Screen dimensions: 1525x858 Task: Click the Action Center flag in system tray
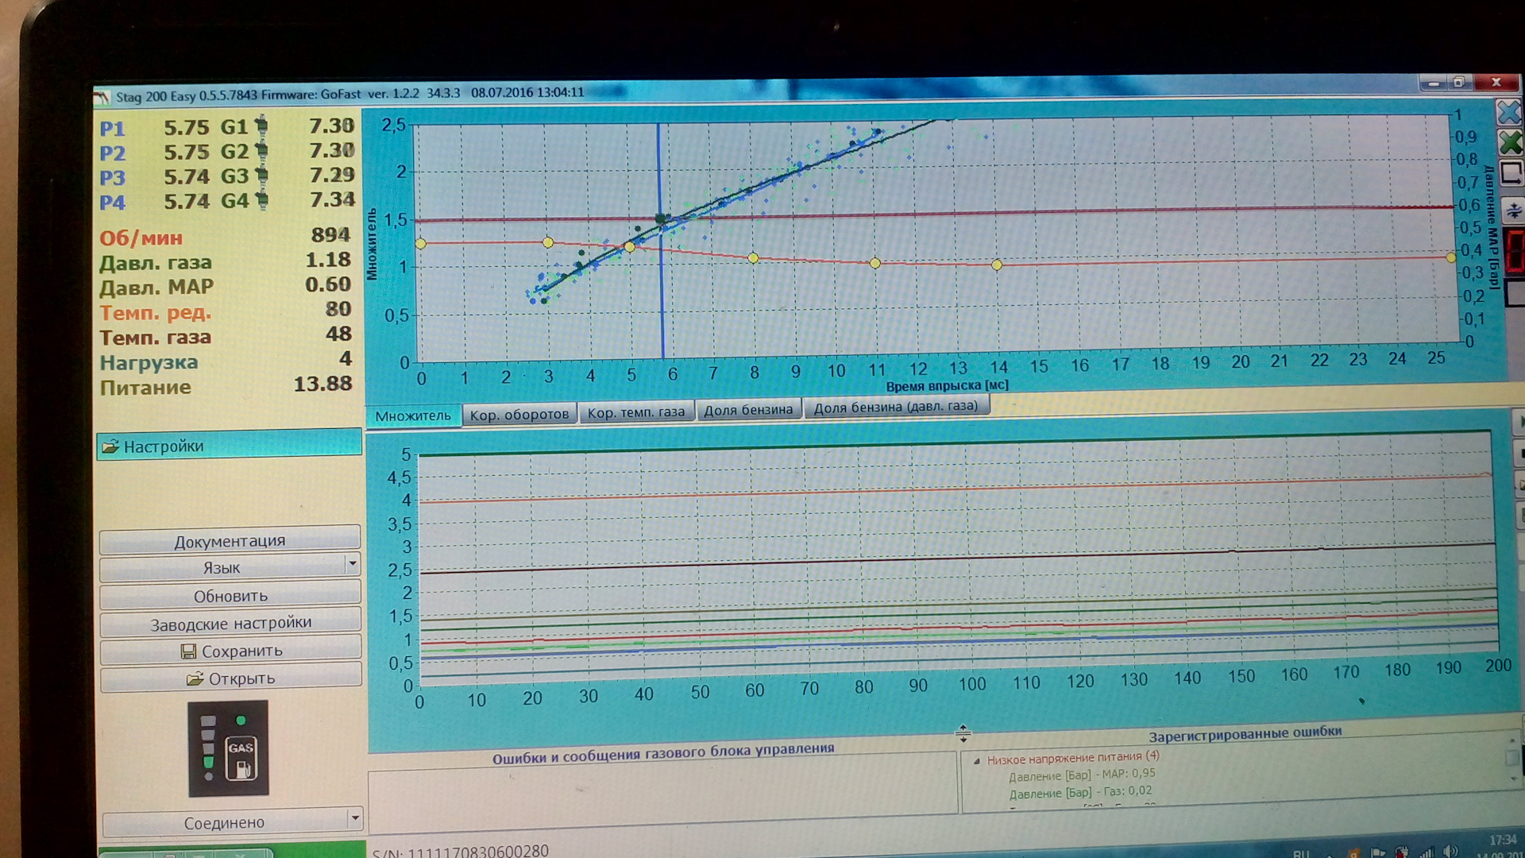[1378, 853]
